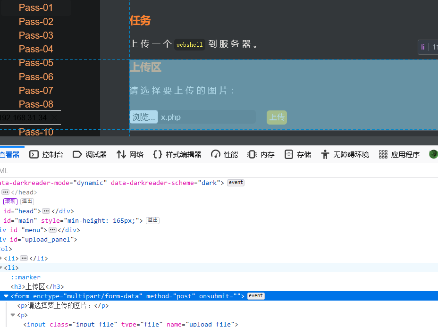Expand the collapsed head ellipsis badge
The width and height of the screenshot is (438, 327).
pyautogui.click(x=6, y=192)
